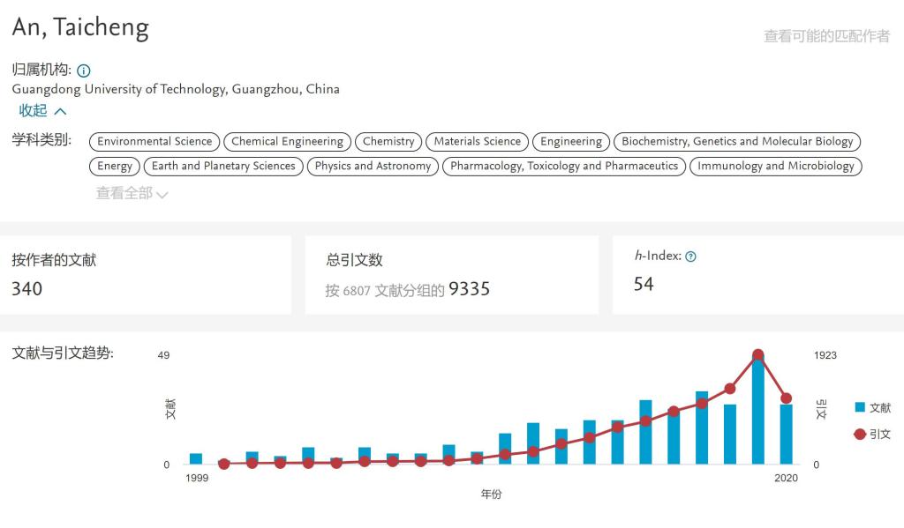Screen dimensions: 904x528
Task: Select Biochemistry, Genetics and Molecular Biology tag
Action: (x=737, y=141)
